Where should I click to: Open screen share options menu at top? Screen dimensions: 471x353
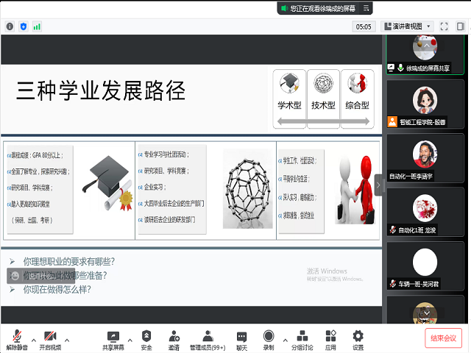(367, 8)
